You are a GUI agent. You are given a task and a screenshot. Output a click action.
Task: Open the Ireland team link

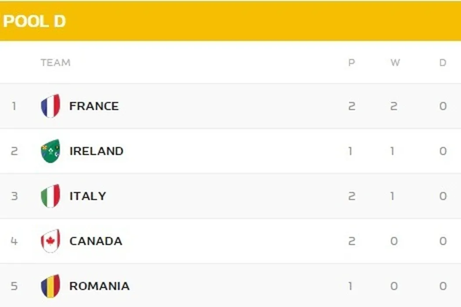click(x=96, y=151)
